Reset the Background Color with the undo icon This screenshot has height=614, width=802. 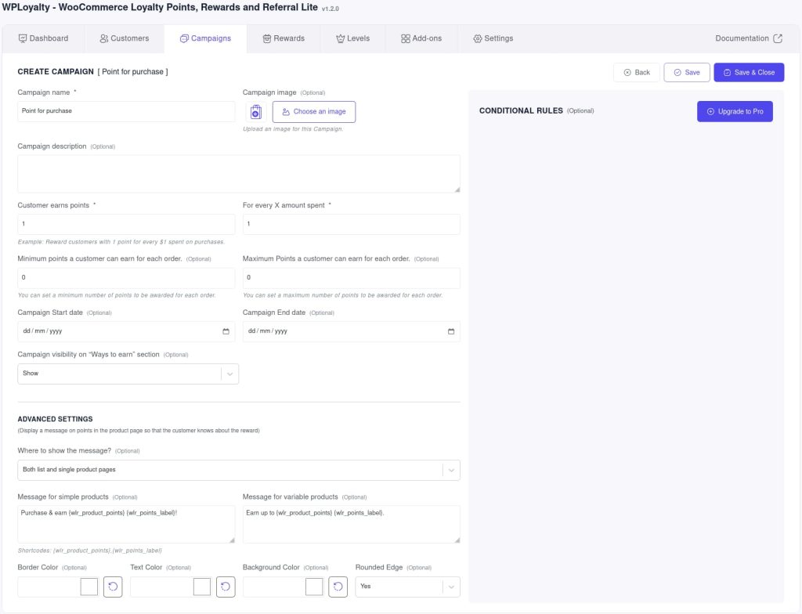click(x=338, y=586)
